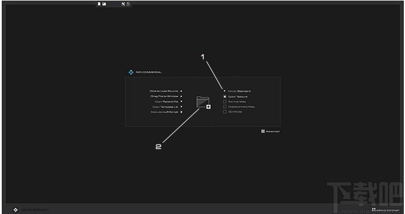Enable the Displacement Map checkbox
This screenshot has height=214, width=405.
225,107
